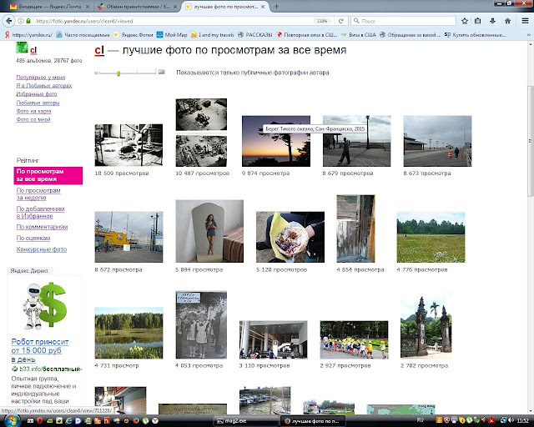534x427 pixels.
Task: Open the red cl link in page heading
Action: (x=99, y=50)
